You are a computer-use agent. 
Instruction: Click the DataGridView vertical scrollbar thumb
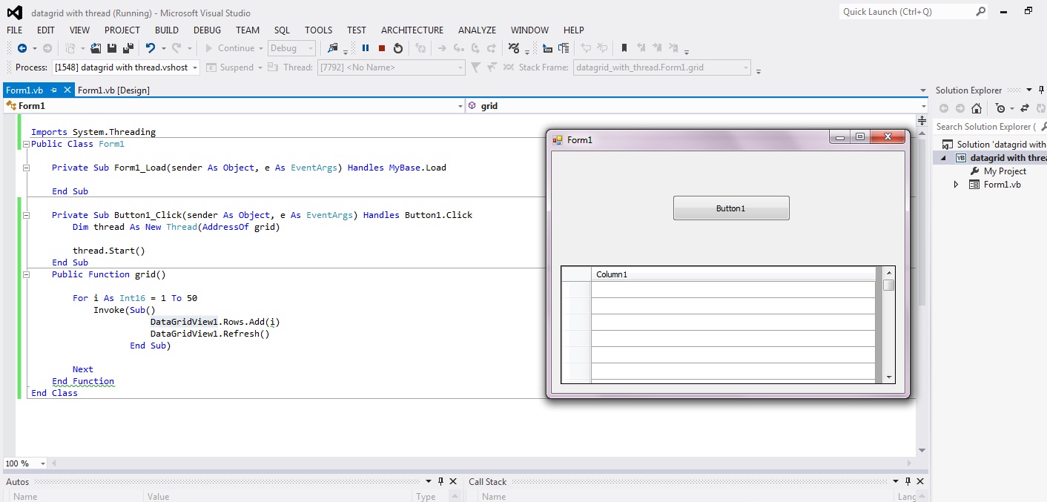pos(888,285)
